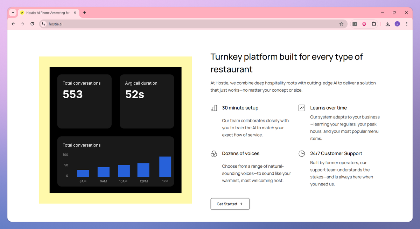Viewport: 420px width, 229px height.
Task: Click the 8AM bar in chart
Action: tap(83, 173)
